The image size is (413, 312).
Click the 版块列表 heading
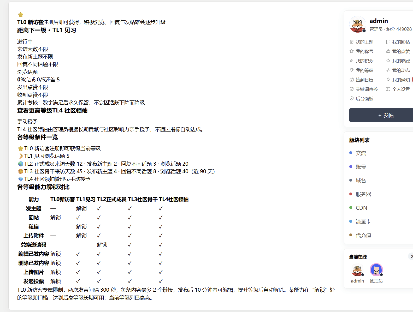tap(359, 140)
